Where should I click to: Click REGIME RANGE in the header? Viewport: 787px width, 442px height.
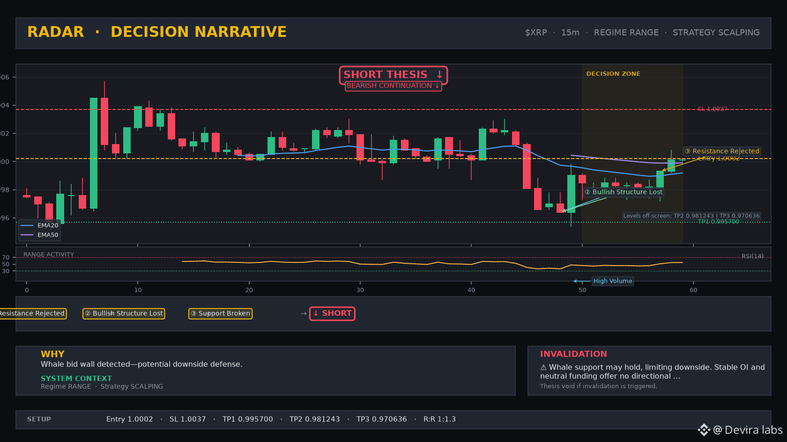click(626, 32)
